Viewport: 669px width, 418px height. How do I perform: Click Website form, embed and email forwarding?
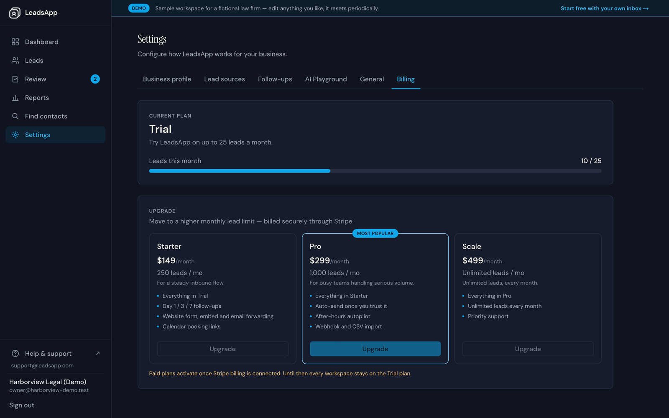point(218,316)
